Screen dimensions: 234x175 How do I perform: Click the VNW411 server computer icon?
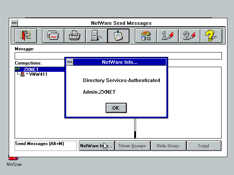click(22, 74)
